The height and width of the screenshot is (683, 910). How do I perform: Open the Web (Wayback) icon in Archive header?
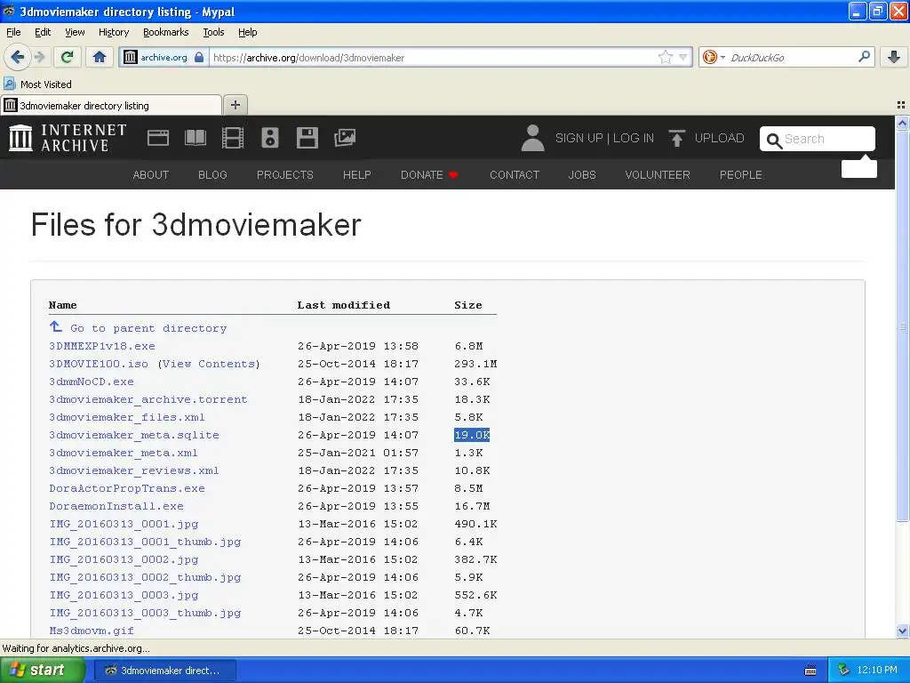point(158,138)
